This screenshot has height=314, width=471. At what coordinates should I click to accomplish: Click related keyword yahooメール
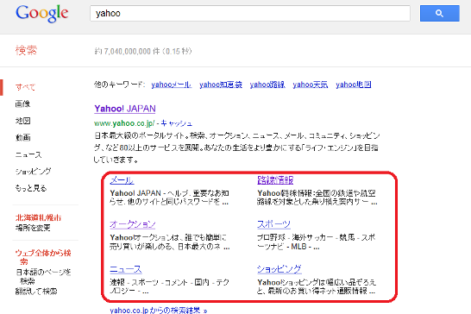click(171, 85)
